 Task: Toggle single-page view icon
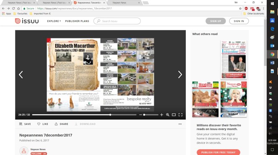coord(174,115)
